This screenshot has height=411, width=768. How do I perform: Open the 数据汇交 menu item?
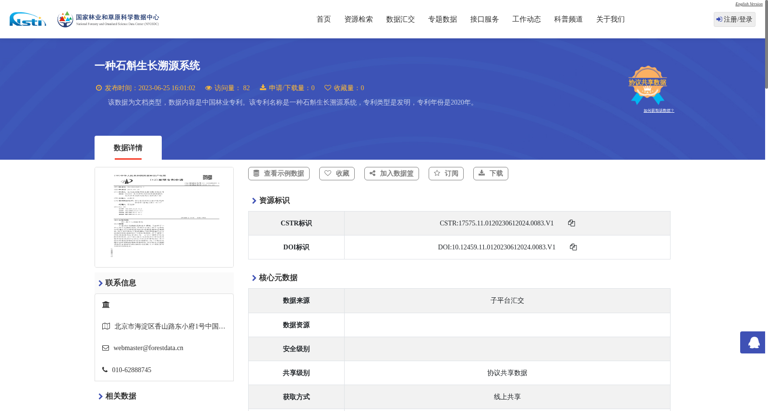(x=400, y=19)
